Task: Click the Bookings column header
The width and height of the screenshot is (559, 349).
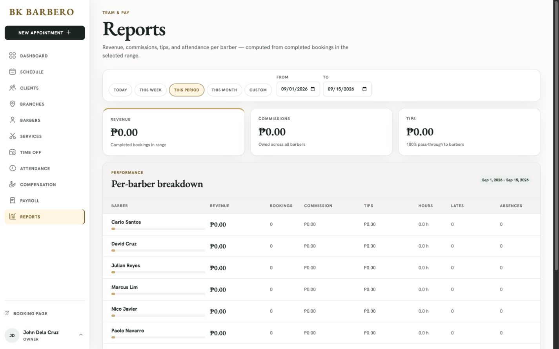Action: [x=281, y=206]
